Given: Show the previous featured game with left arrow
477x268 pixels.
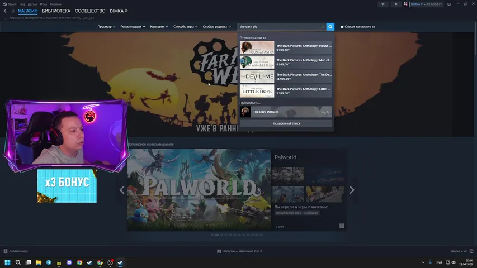Looking at the screenshot, I should (122, 190).
